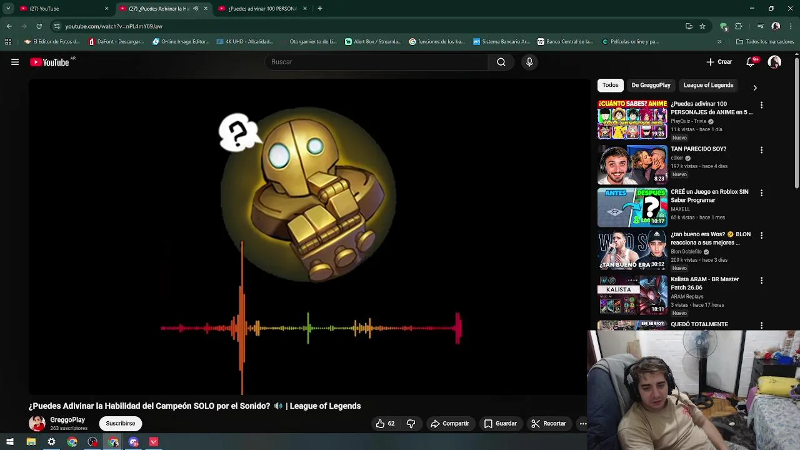The height and width of the screenshot is (450, 800).
Task: Open Discord from taskbar
Action: 133,442
